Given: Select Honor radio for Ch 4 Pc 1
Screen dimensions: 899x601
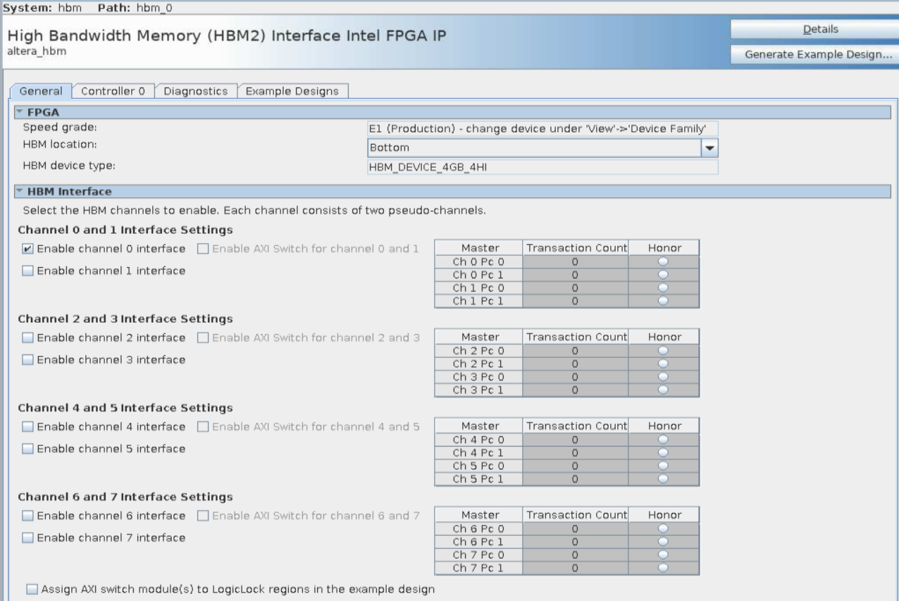Looking at the screenshot, I should 664,452.
